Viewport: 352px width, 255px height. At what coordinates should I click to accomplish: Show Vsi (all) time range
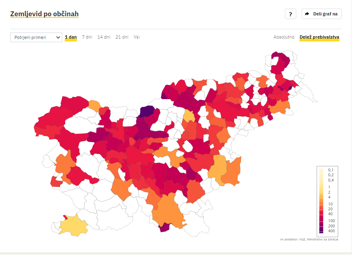tap(136, 37)
